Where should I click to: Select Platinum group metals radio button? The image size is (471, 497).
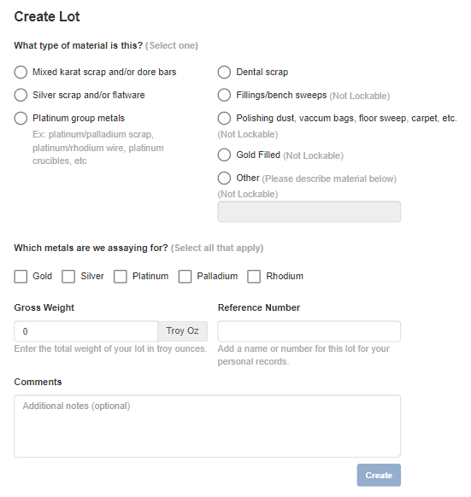pyautogui.click(x=21, y=118)
